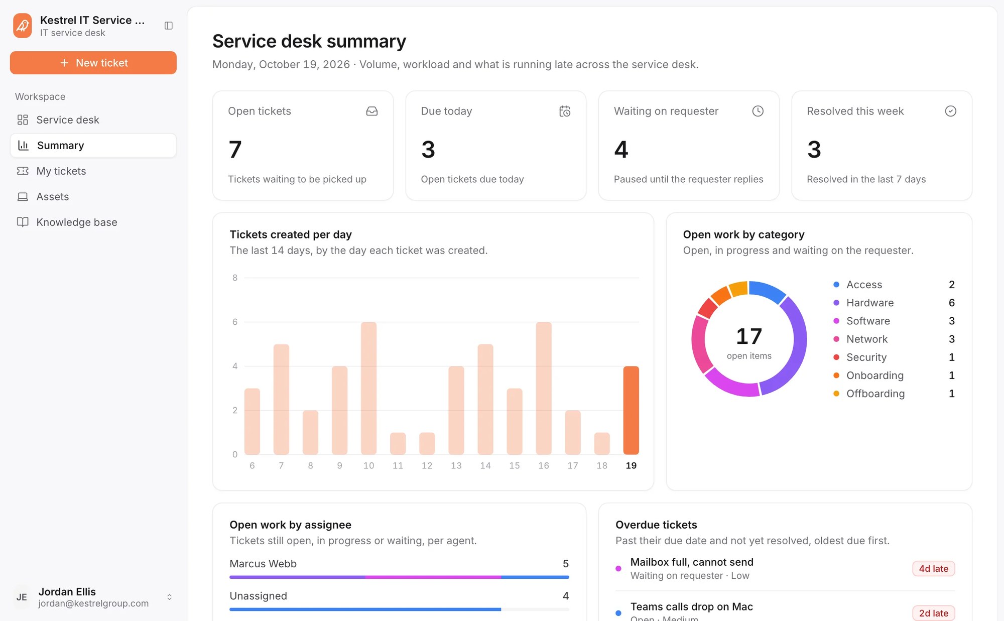This screenshot has height=621, width=1004.
Task: Click the Knowledge base book icon
Action: [23, 222]
